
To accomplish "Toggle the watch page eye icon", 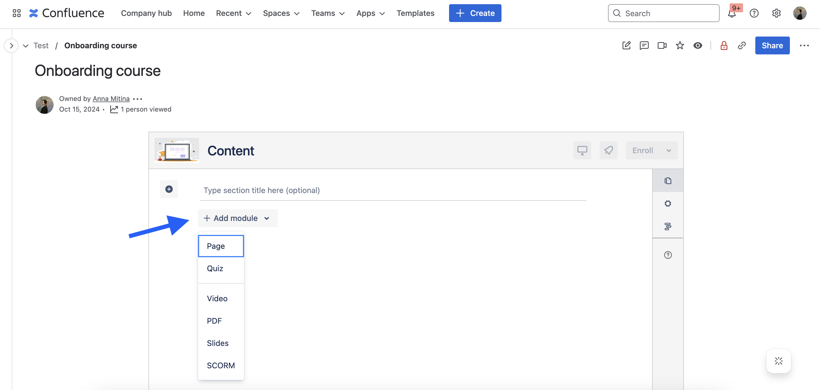I will [x=698, y=45].
